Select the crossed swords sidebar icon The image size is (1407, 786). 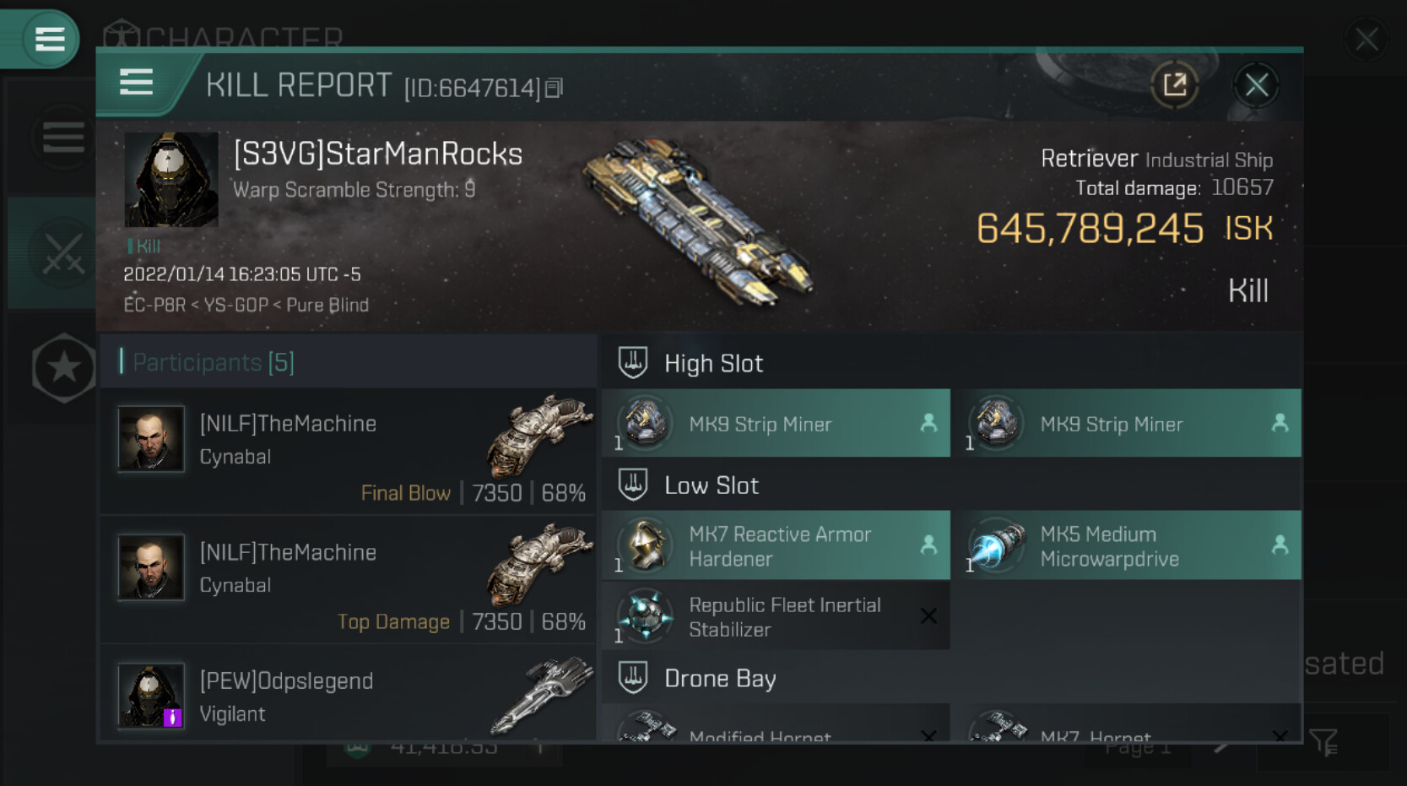[63, 253]
